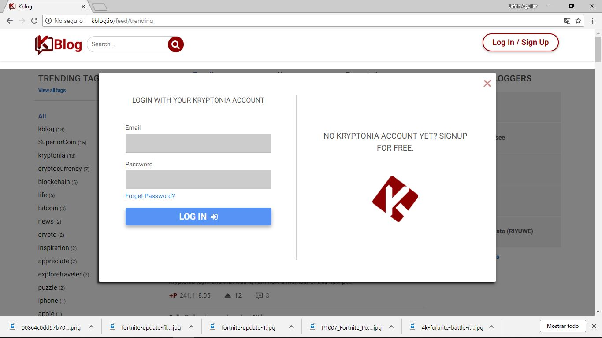Expand options for 4k-fortnite-battle-r jpg download
Image resolution: width=602 pixels, height=338 pixels.
(491, 327)
